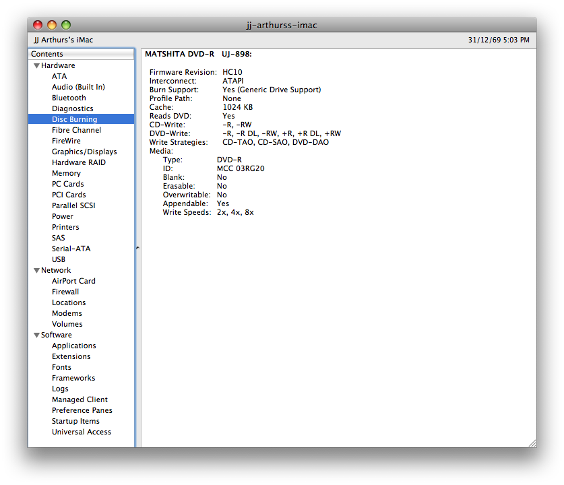Show Graphics/Displays details

pos(84,152)
